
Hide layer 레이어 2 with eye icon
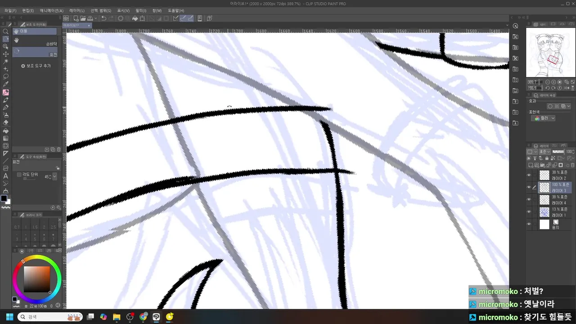[x=529, y=175]
